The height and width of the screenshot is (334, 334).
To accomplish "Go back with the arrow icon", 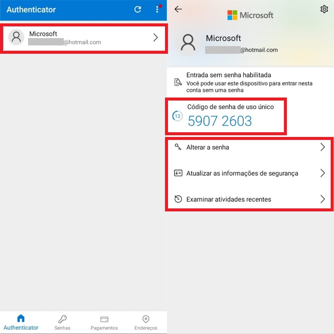I will click(178, 9).
